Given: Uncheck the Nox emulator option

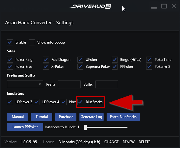Looking at the screenshot, I should [64, 102].
